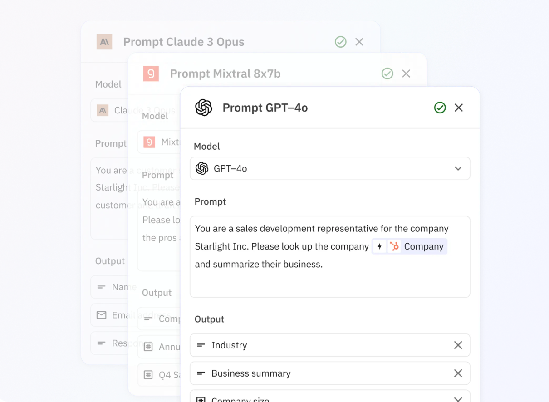Click the envelope icon beside Email address
Image resolution: width=549 pixels, height=402 pixels.
pos(102,315)
